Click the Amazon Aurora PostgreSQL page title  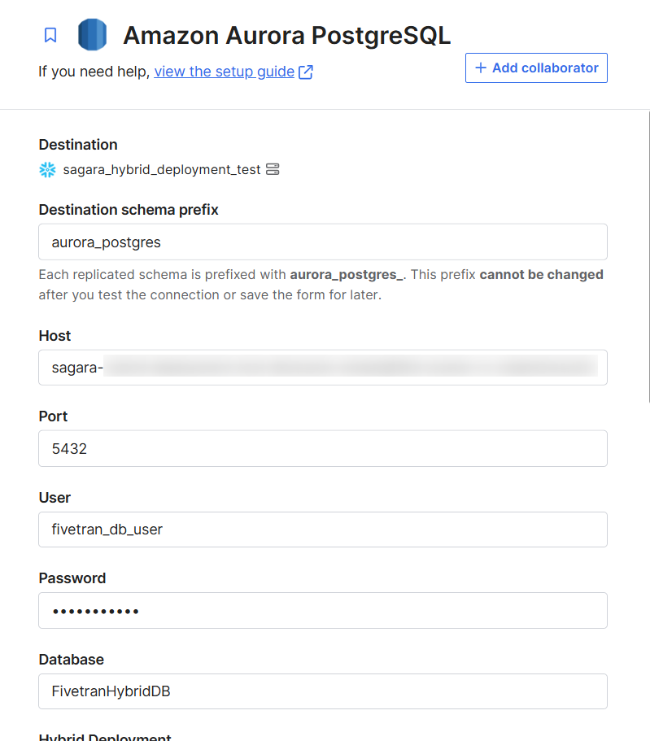[287, 36]
